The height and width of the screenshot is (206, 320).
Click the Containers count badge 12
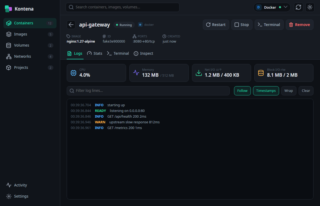point(50,23)
